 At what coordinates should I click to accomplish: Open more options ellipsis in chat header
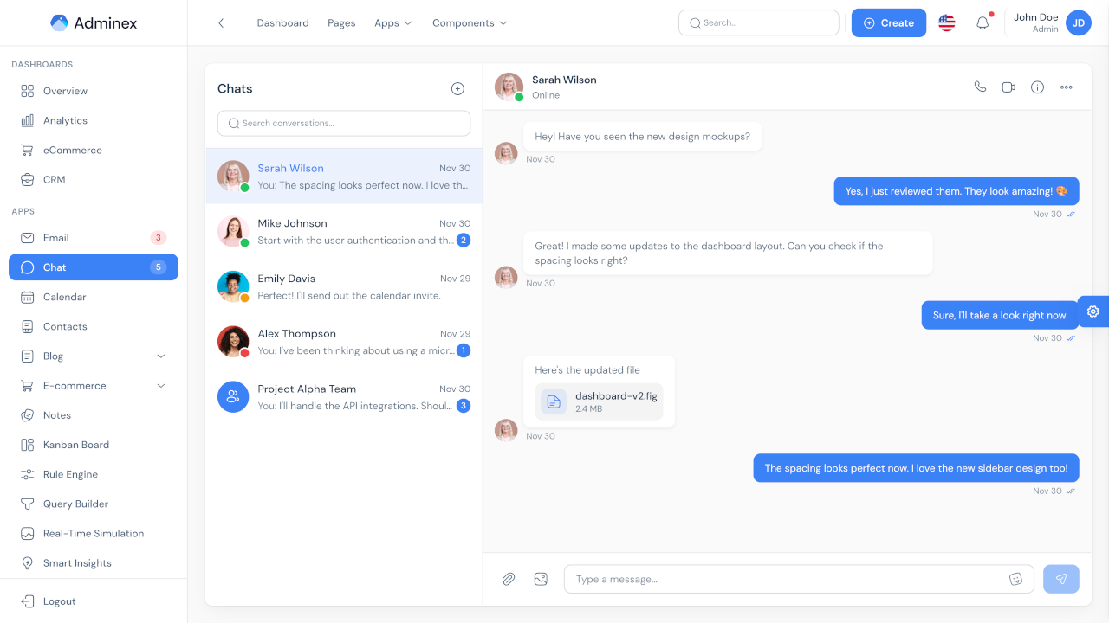(x=1067, y=87)
